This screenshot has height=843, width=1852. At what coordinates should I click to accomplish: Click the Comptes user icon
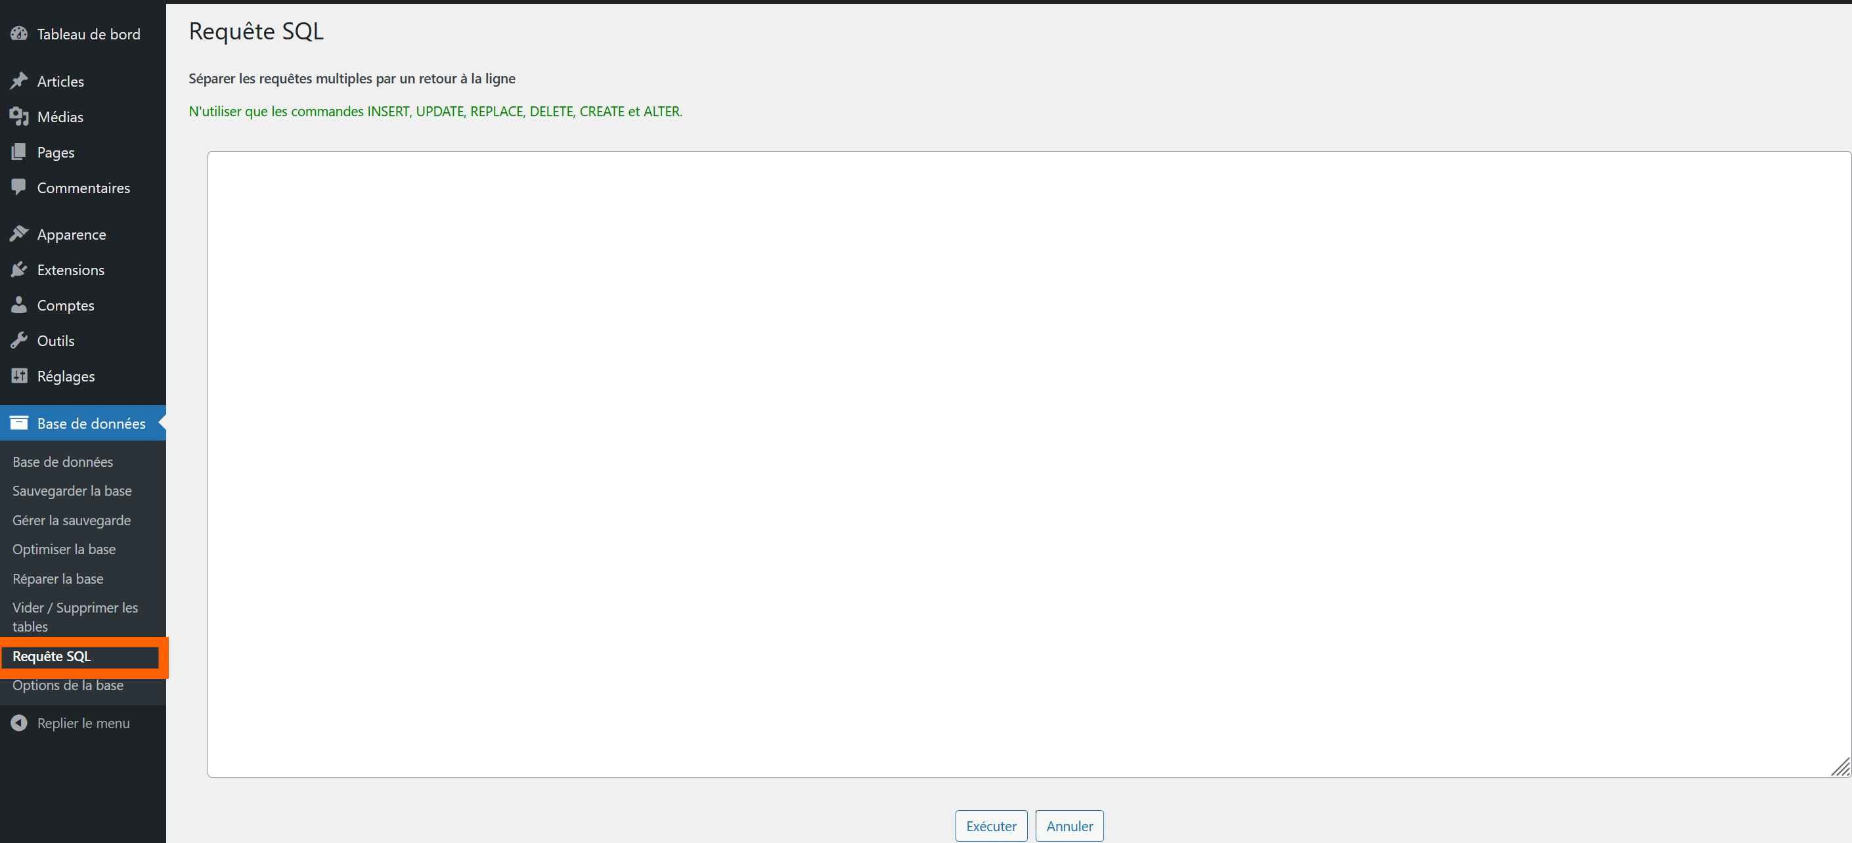[20, 305]
